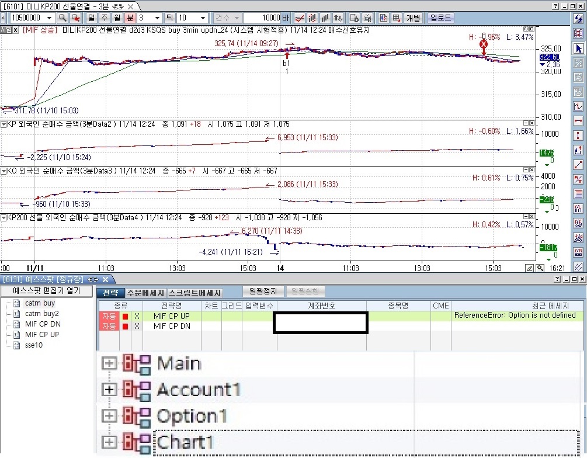Image resolution: width=587 pixels, height=458 pixels.
Task: Click the 예스스팟 편집기 열기 button
Action: click(x=47, y=291)
